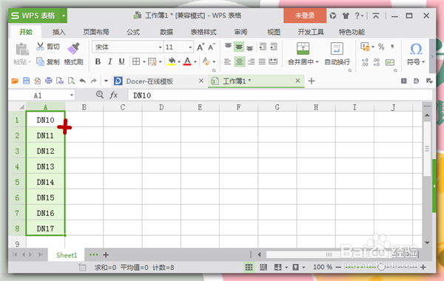Open the font name 宋体 dropdown

161,47
